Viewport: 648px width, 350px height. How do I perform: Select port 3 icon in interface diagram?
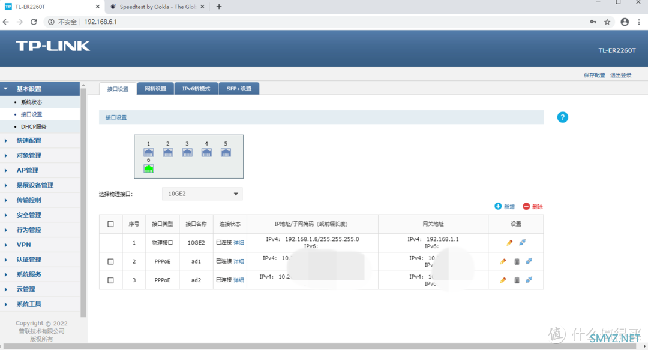point(187,152)
